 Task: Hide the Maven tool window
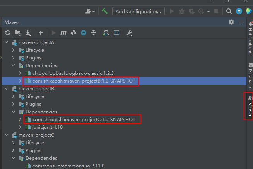(241, 22)
